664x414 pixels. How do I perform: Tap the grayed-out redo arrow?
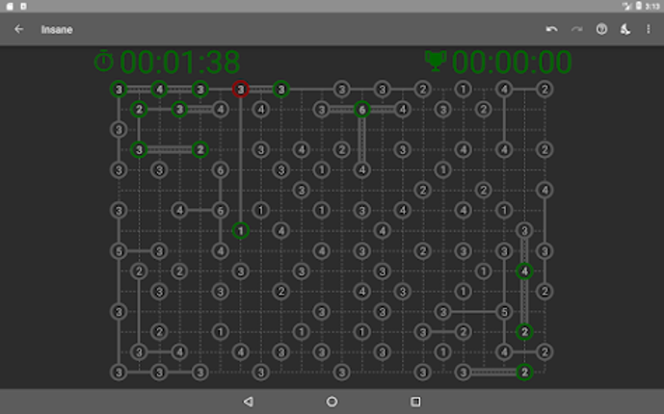[x=576, y=29]
